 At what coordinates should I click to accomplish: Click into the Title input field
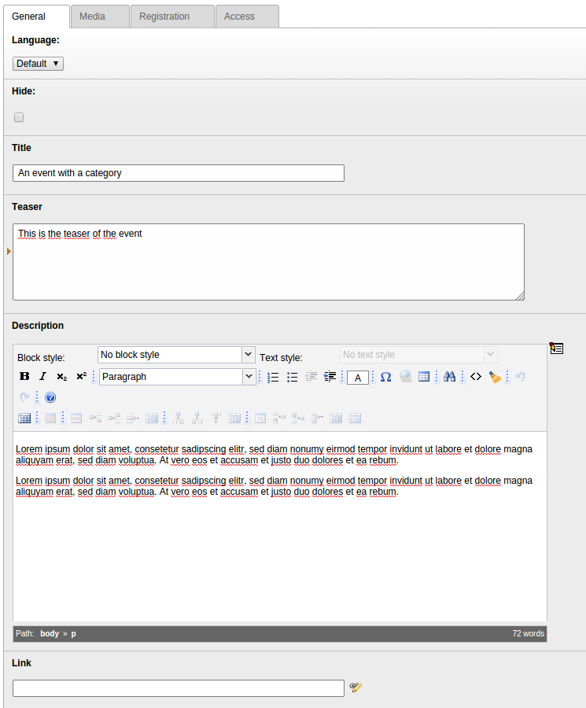(179, 173)
